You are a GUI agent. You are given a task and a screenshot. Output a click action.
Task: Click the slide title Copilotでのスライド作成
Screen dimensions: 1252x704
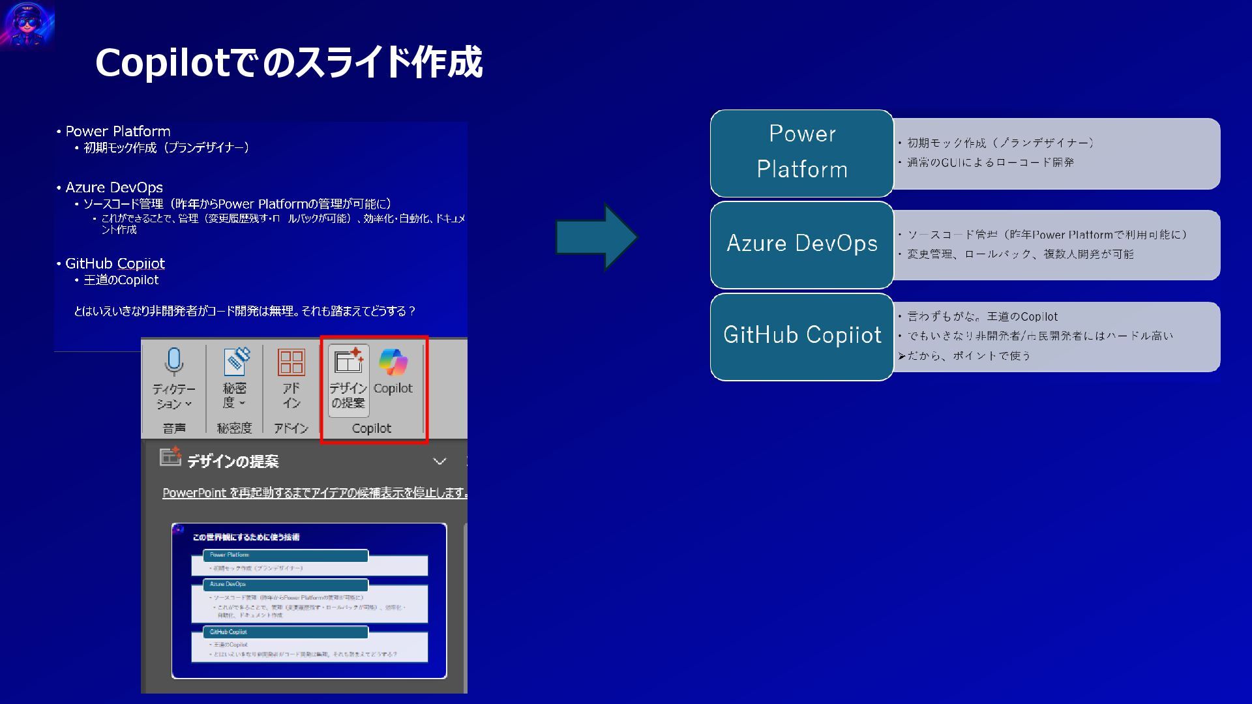point(289,63)
